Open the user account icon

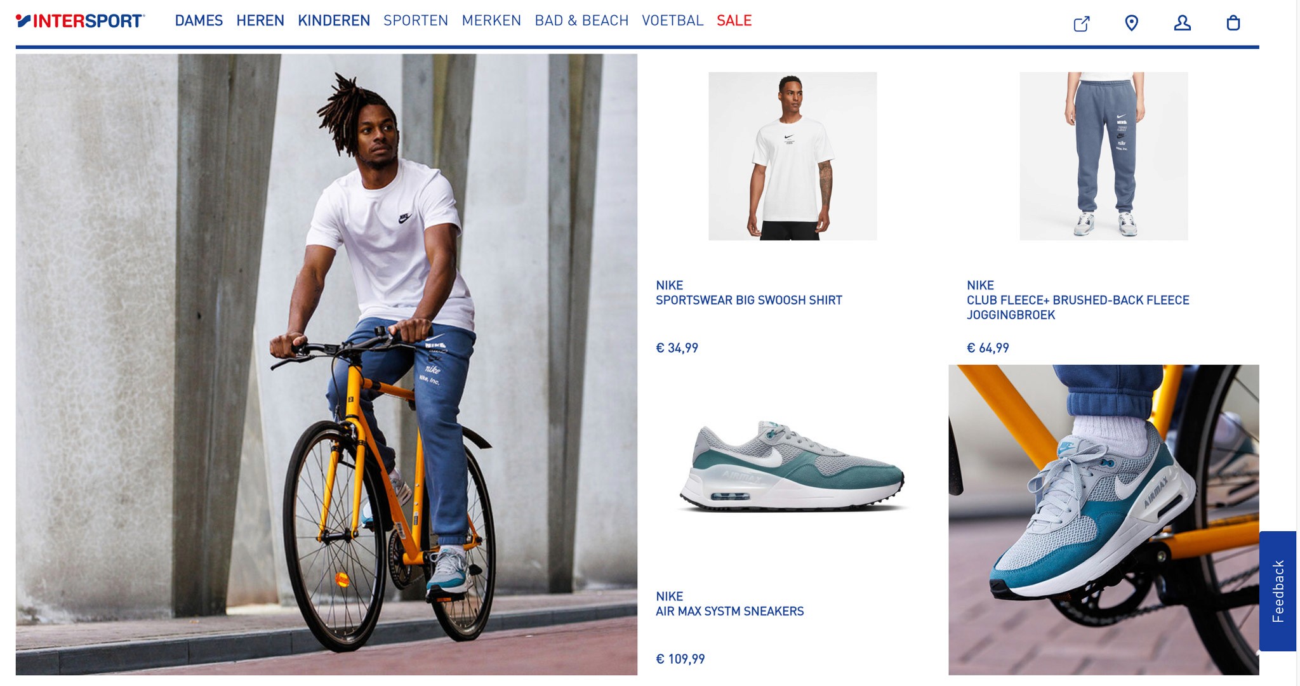coord(1182,23)
